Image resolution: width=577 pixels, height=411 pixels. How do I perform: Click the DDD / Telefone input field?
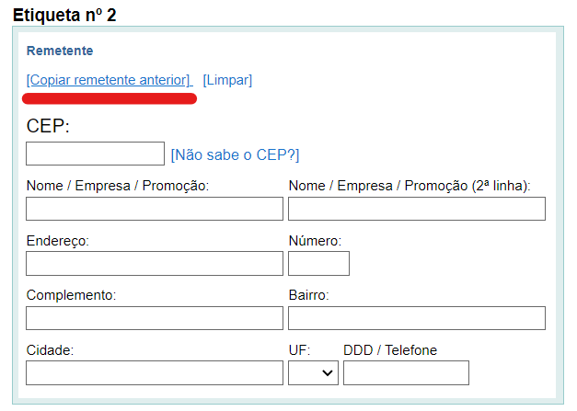406,373
